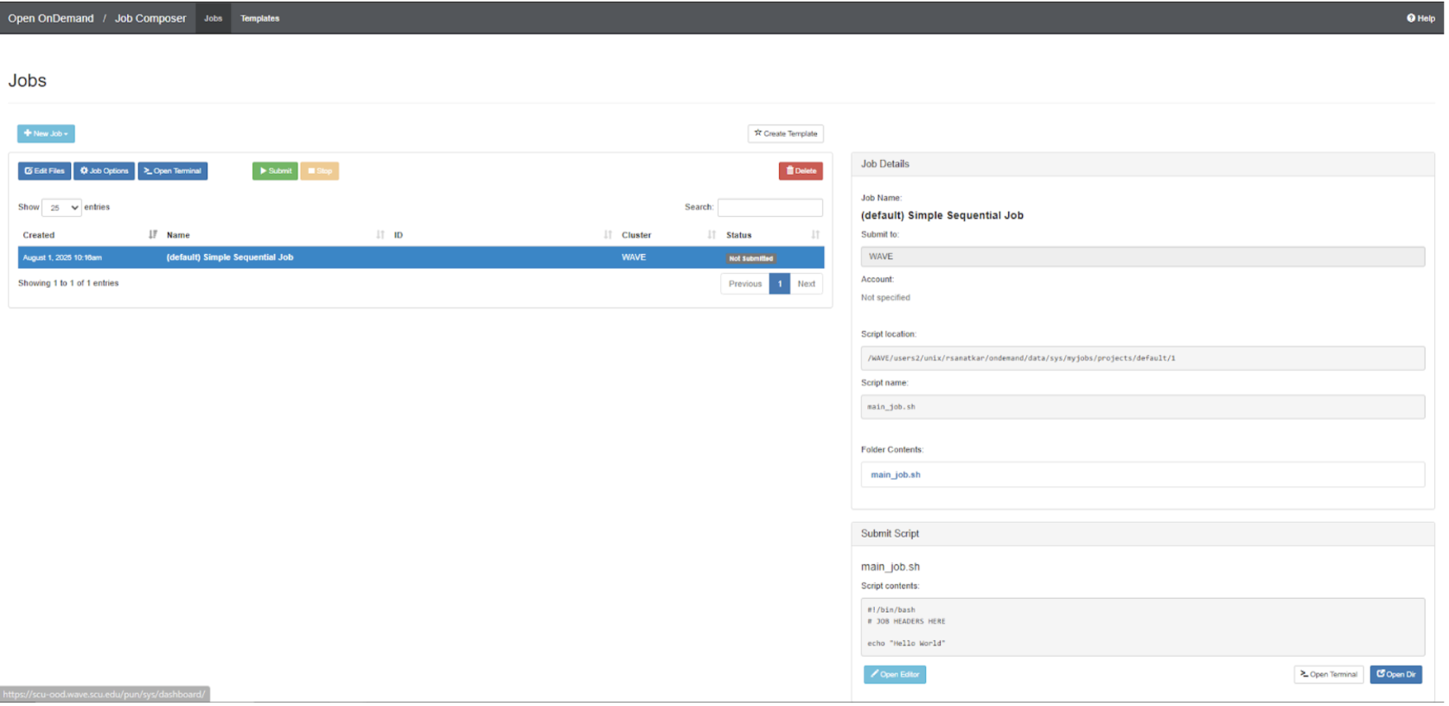Sort the jobs by the Status column
1449x706 pixels.
739,235
